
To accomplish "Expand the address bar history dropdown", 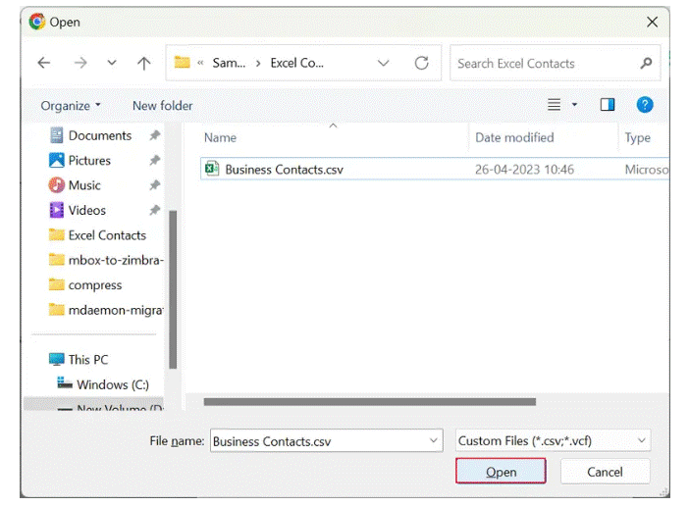I will pos(383,63).
